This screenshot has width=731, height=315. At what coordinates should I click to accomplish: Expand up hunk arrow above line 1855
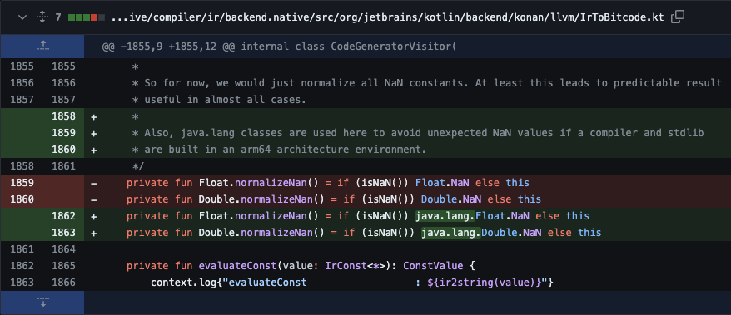[x=42, y=46]
